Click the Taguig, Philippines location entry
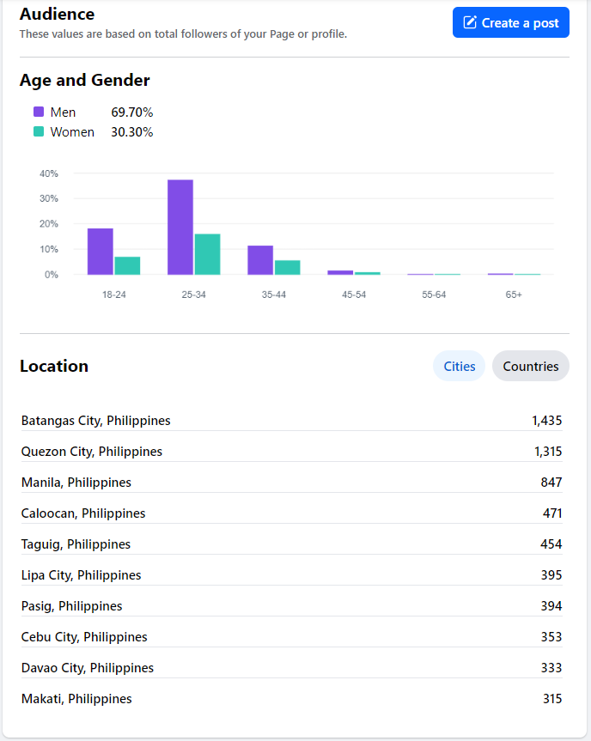The height and width of the screenshot is (741, 591). (76, 544)
